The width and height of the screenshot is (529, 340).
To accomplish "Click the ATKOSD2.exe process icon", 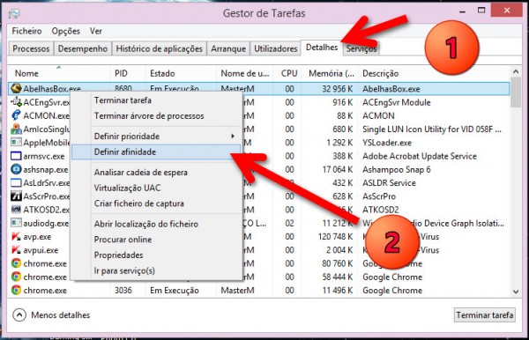I will tap(16, 210).
